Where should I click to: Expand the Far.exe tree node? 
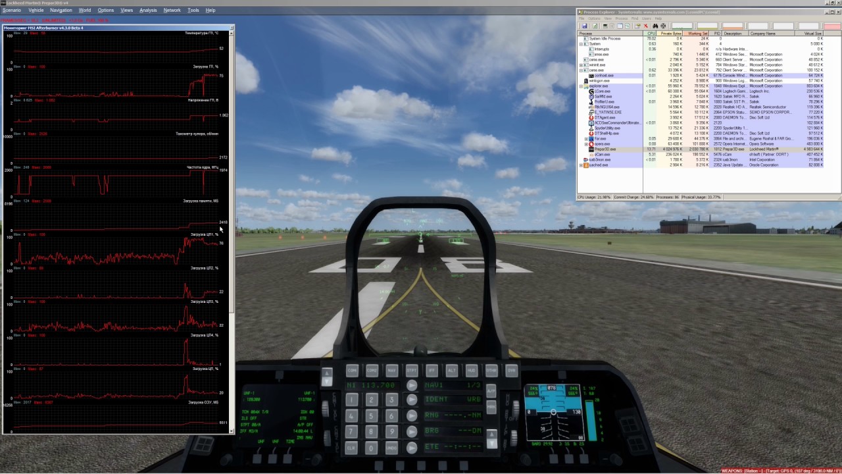pyautogui.click(x=586, y=138)
